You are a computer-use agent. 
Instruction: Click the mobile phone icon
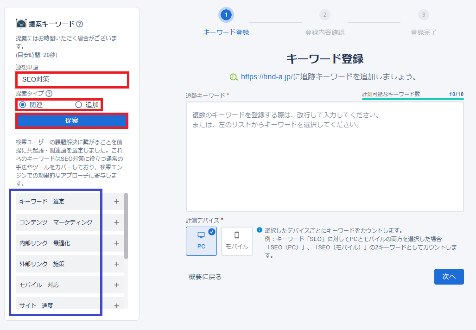[x=237, y=235]
